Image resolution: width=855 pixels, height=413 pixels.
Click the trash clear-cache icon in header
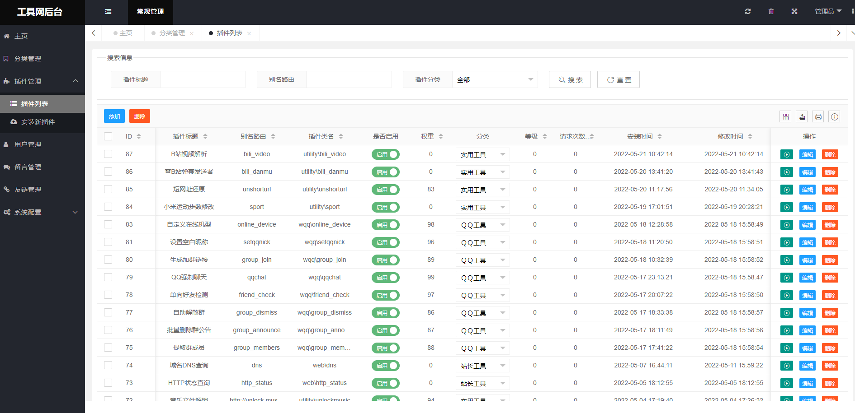coord(771,11)
